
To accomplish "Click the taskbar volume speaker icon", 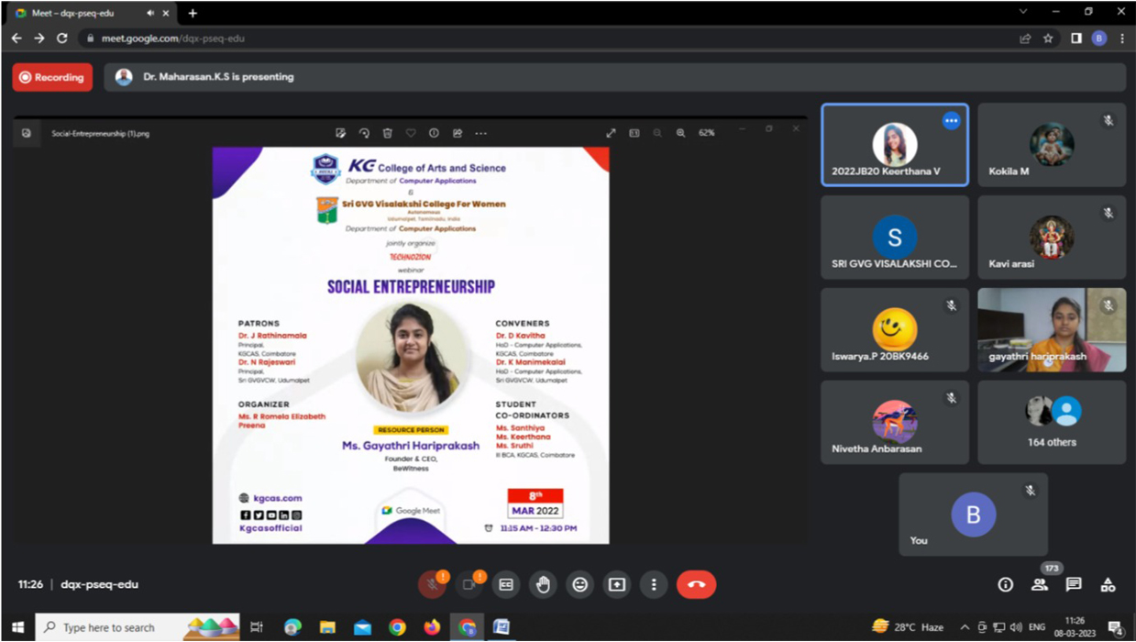I will pos(1016,627).
